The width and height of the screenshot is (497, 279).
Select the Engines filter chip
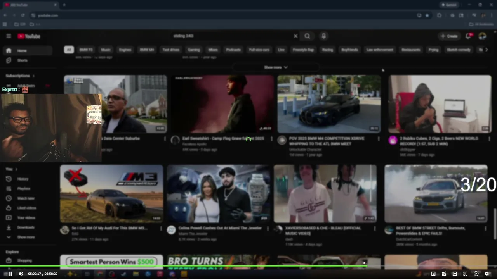(125, 50)
